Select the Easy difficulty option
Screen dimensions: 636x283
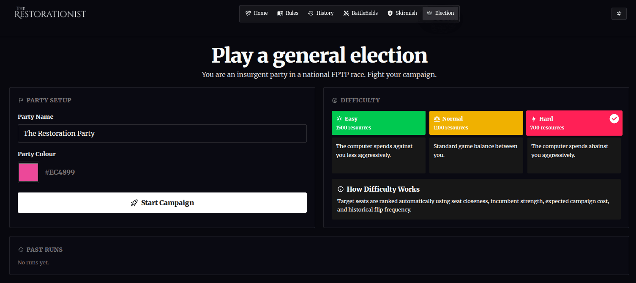coord(378,123)
